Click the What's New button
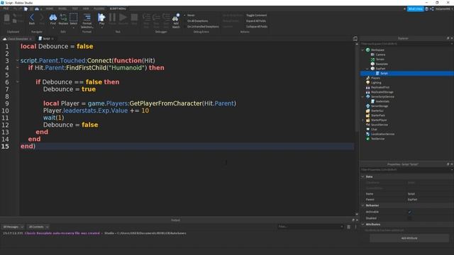Screen dimensions: 454x255 (415, 9)
